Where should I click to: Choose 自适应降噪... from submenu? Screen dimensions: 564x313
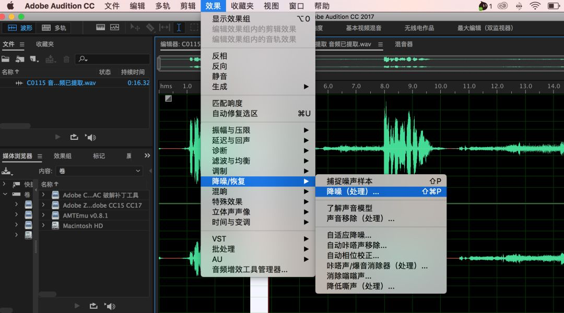pyautogui.click(x=381, y=235)
